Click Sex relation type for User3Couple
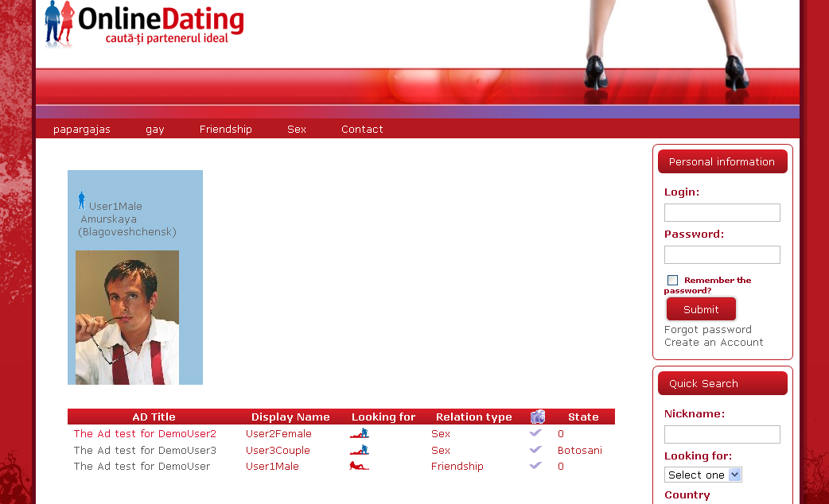 pyautogui.click(x=441, y=450)
